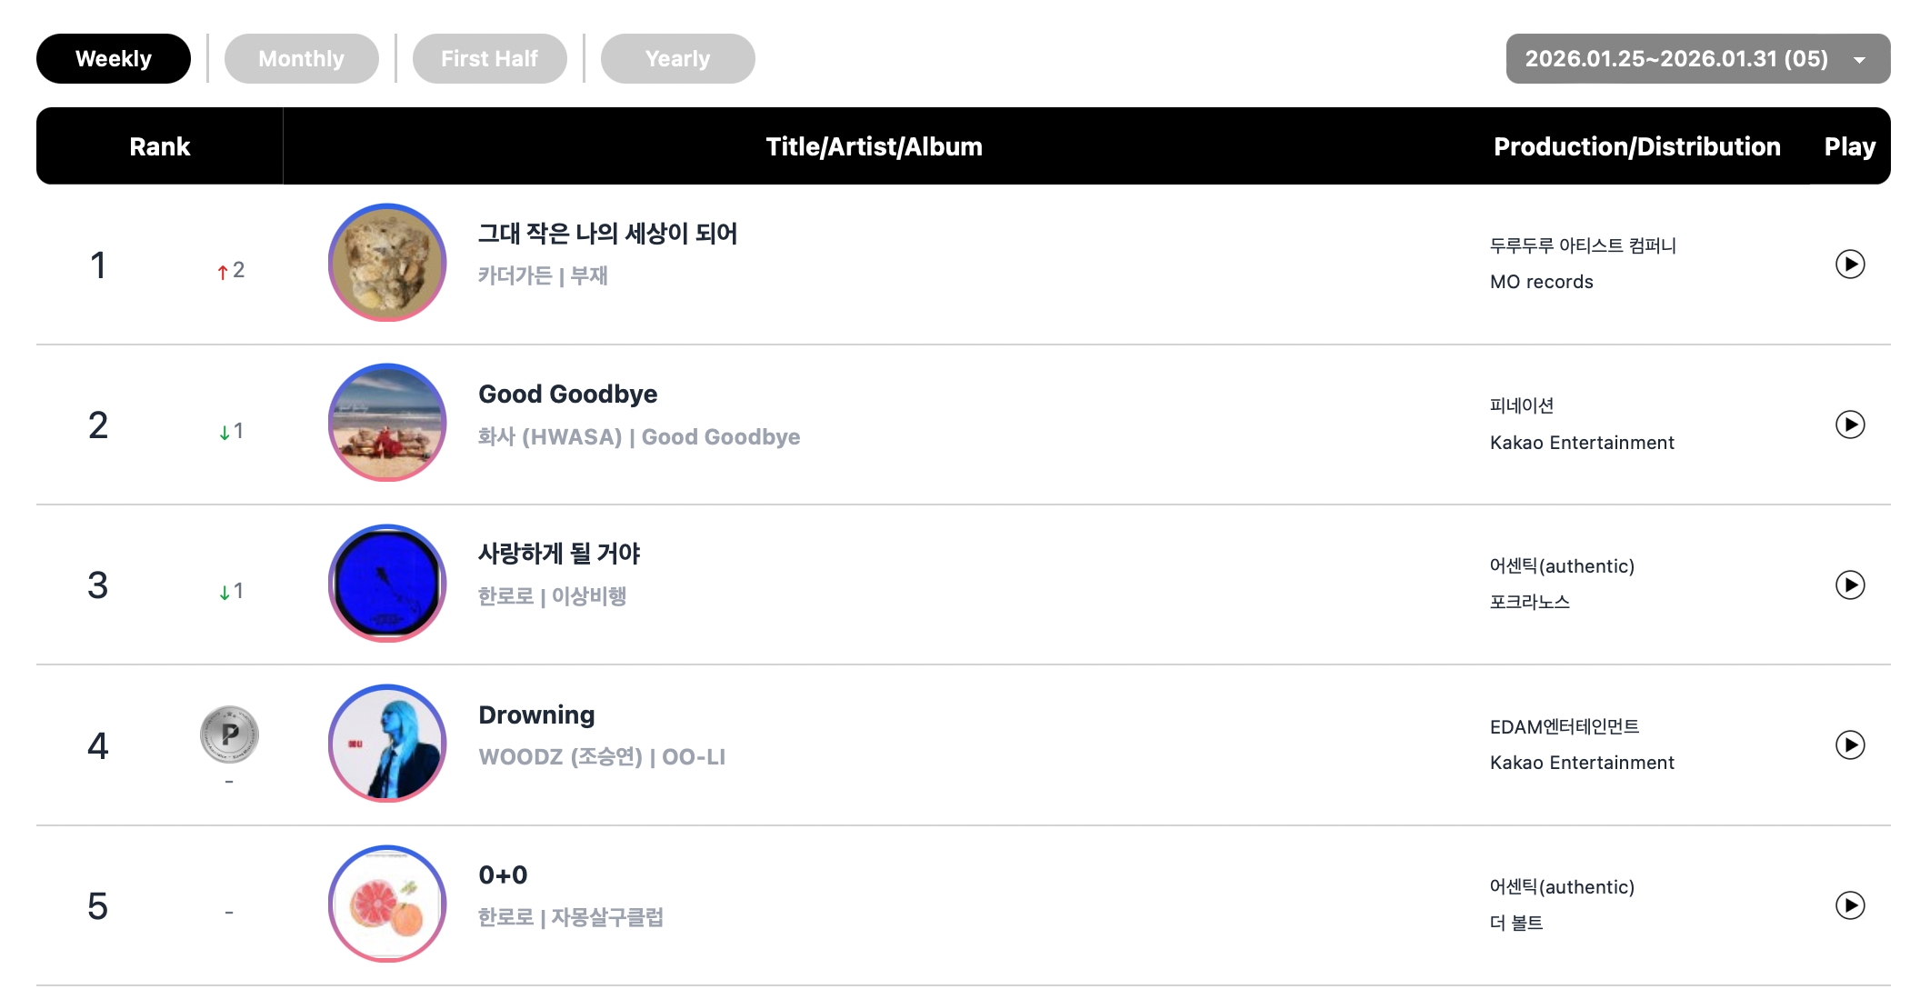Viewport: 1930px width, 999px height.
Task: Switch to the Yearly chart tab
Action: click(x=677, y=59)
